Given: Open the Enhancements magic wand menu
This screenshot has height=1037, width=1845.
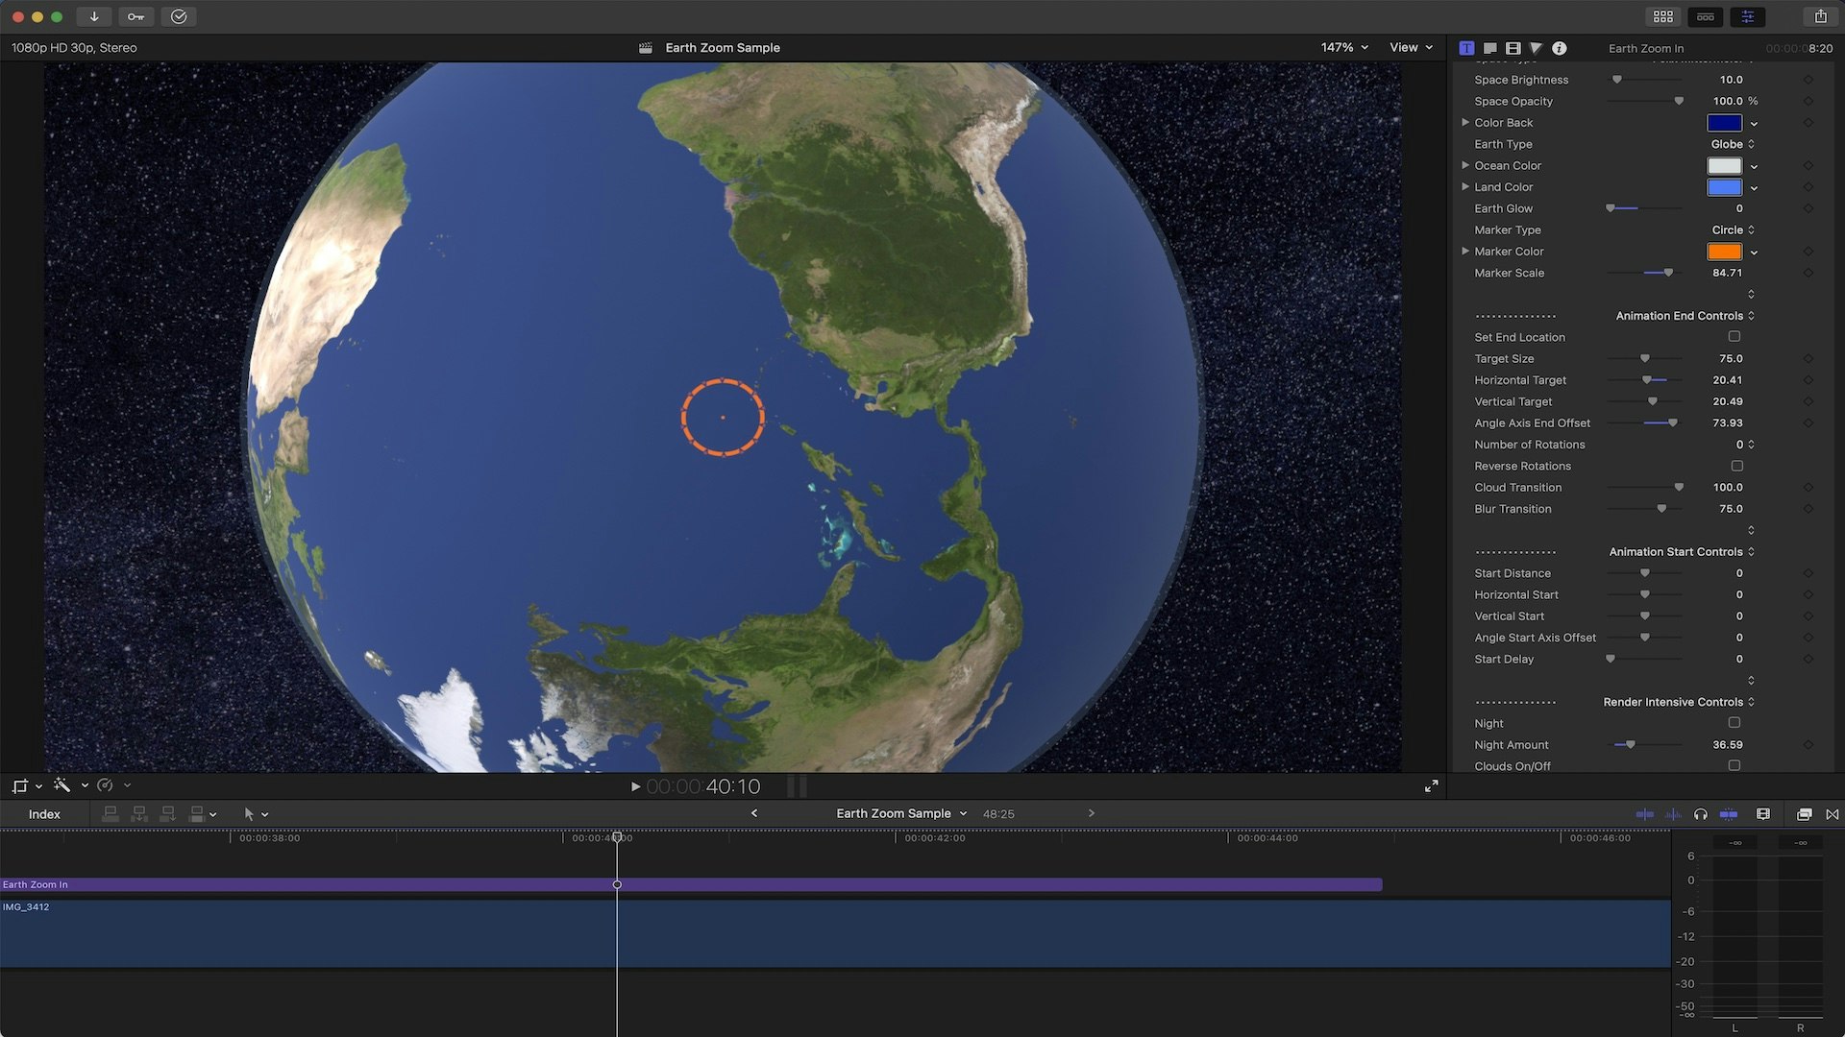Looking at the screenshot, I should click(x=61, y=784).
